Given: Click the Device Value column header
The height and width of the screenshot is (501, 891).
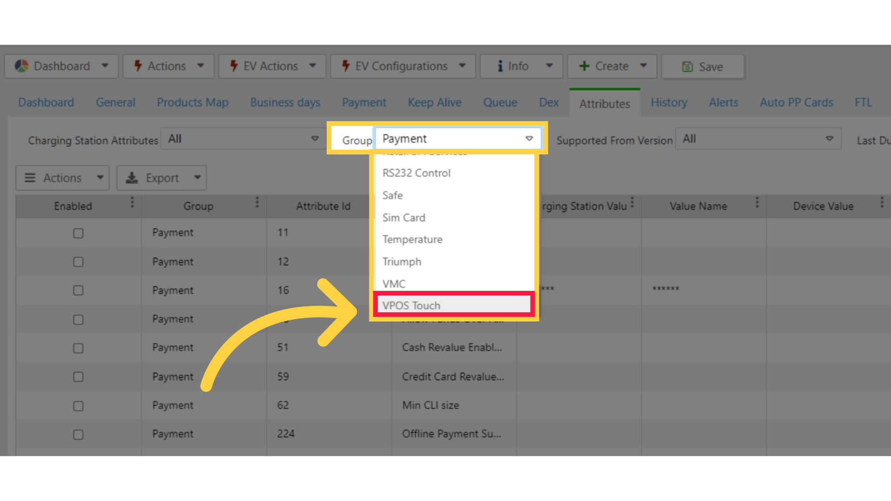Looking at the screenshot, I should tap(823, 206).
